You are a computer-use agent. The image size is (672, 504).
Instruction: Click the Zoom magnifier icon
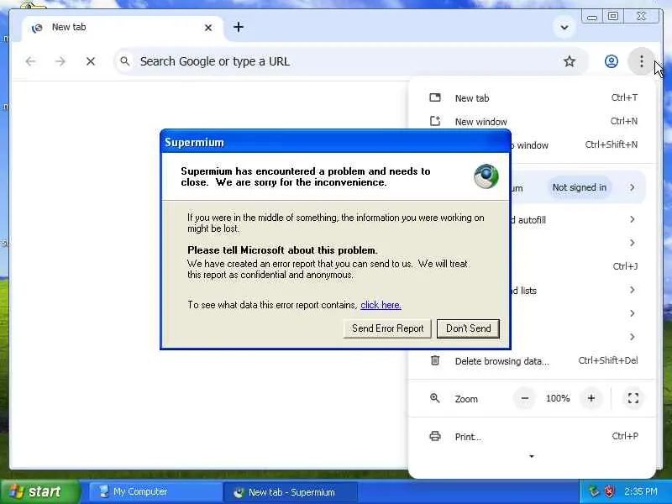[x=434, y=398]
